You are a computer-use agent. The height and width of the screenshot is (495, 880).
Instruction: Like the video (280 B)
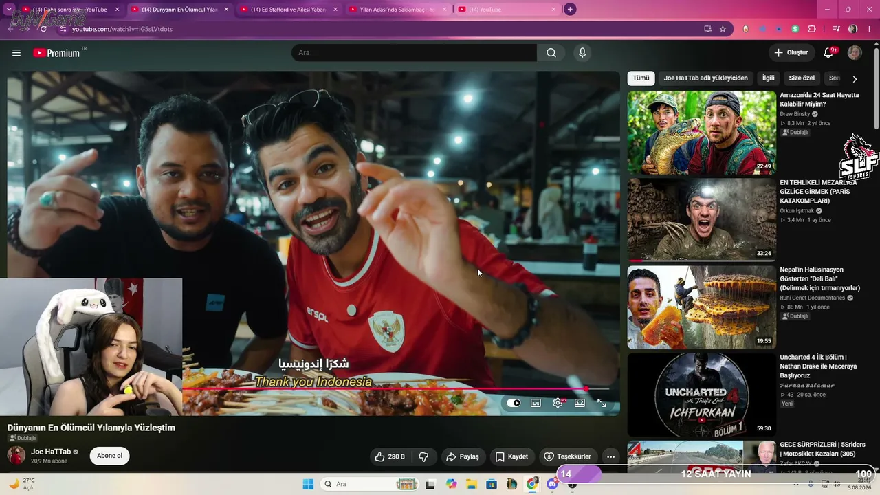[389, 456]
